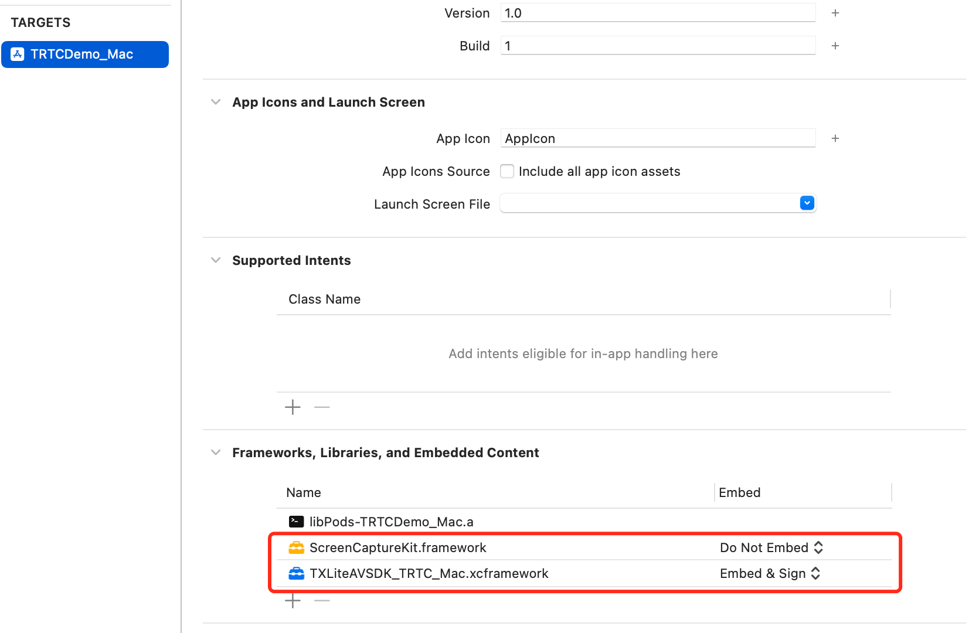Click the plus button next to Version

(x=835, y=13)
